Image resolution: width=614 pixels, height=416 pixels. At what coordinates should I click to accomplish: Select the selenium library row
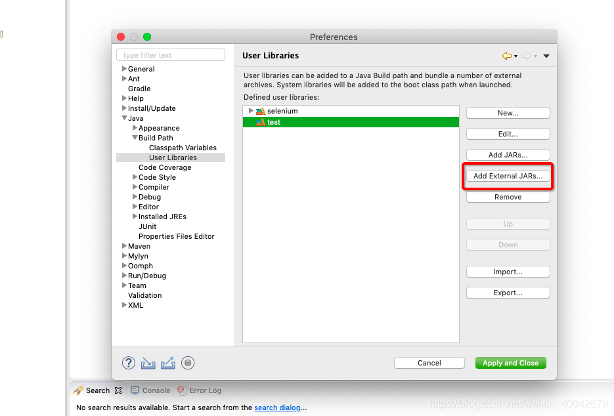click(351, 111)
